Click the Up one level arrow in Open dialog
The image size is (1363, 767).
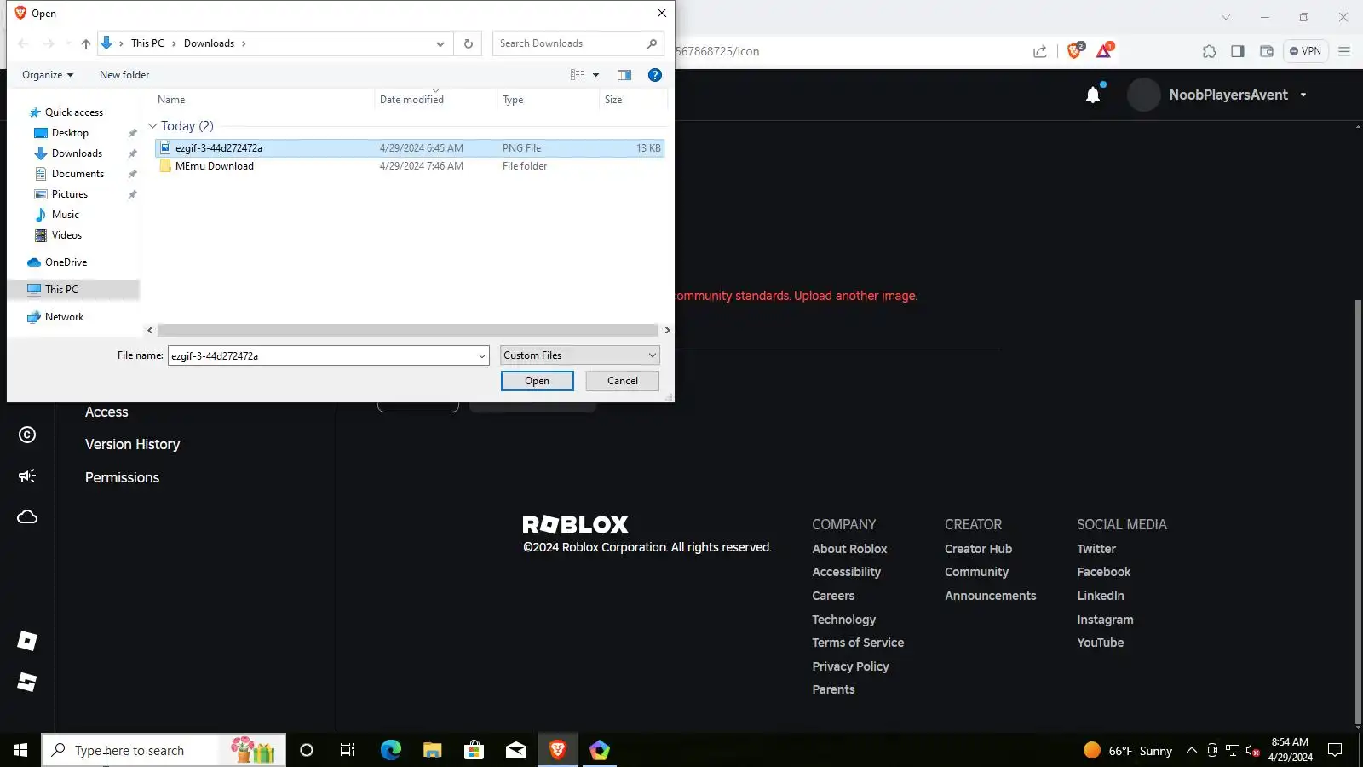(x=85, y=43)
